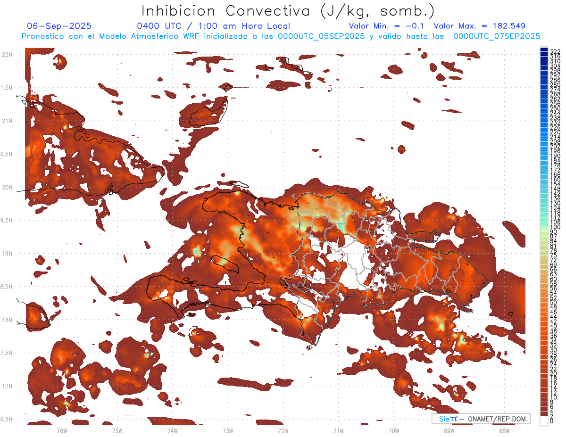Click the 'SisTT - ONAMET/REP.DOM.' credit box

click(481, 419)
